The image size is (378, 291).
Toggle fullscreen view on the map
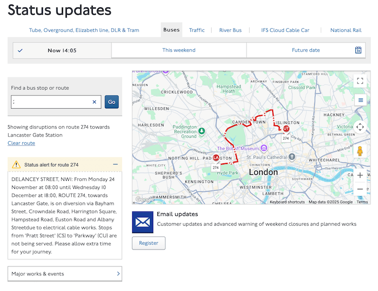360,81
